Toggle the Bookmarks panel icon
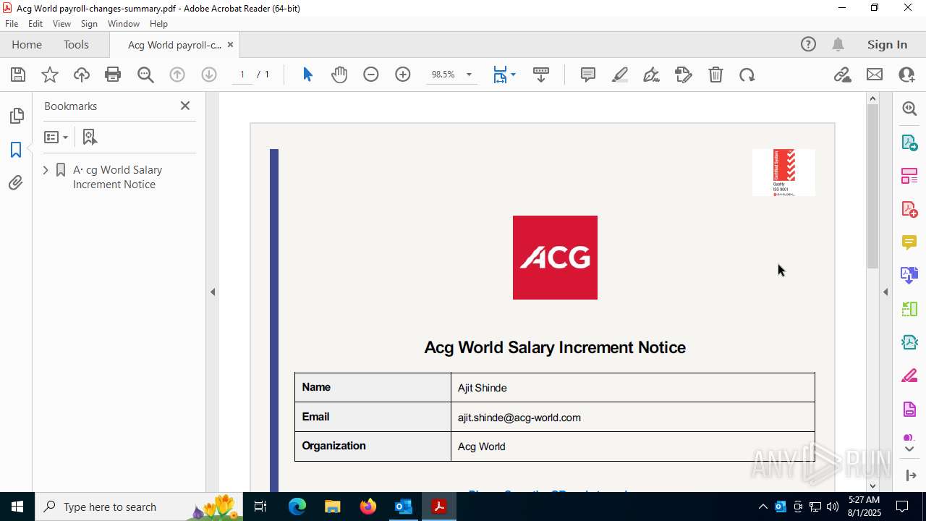Screen dimensions: 926x521 pos(16,150)
